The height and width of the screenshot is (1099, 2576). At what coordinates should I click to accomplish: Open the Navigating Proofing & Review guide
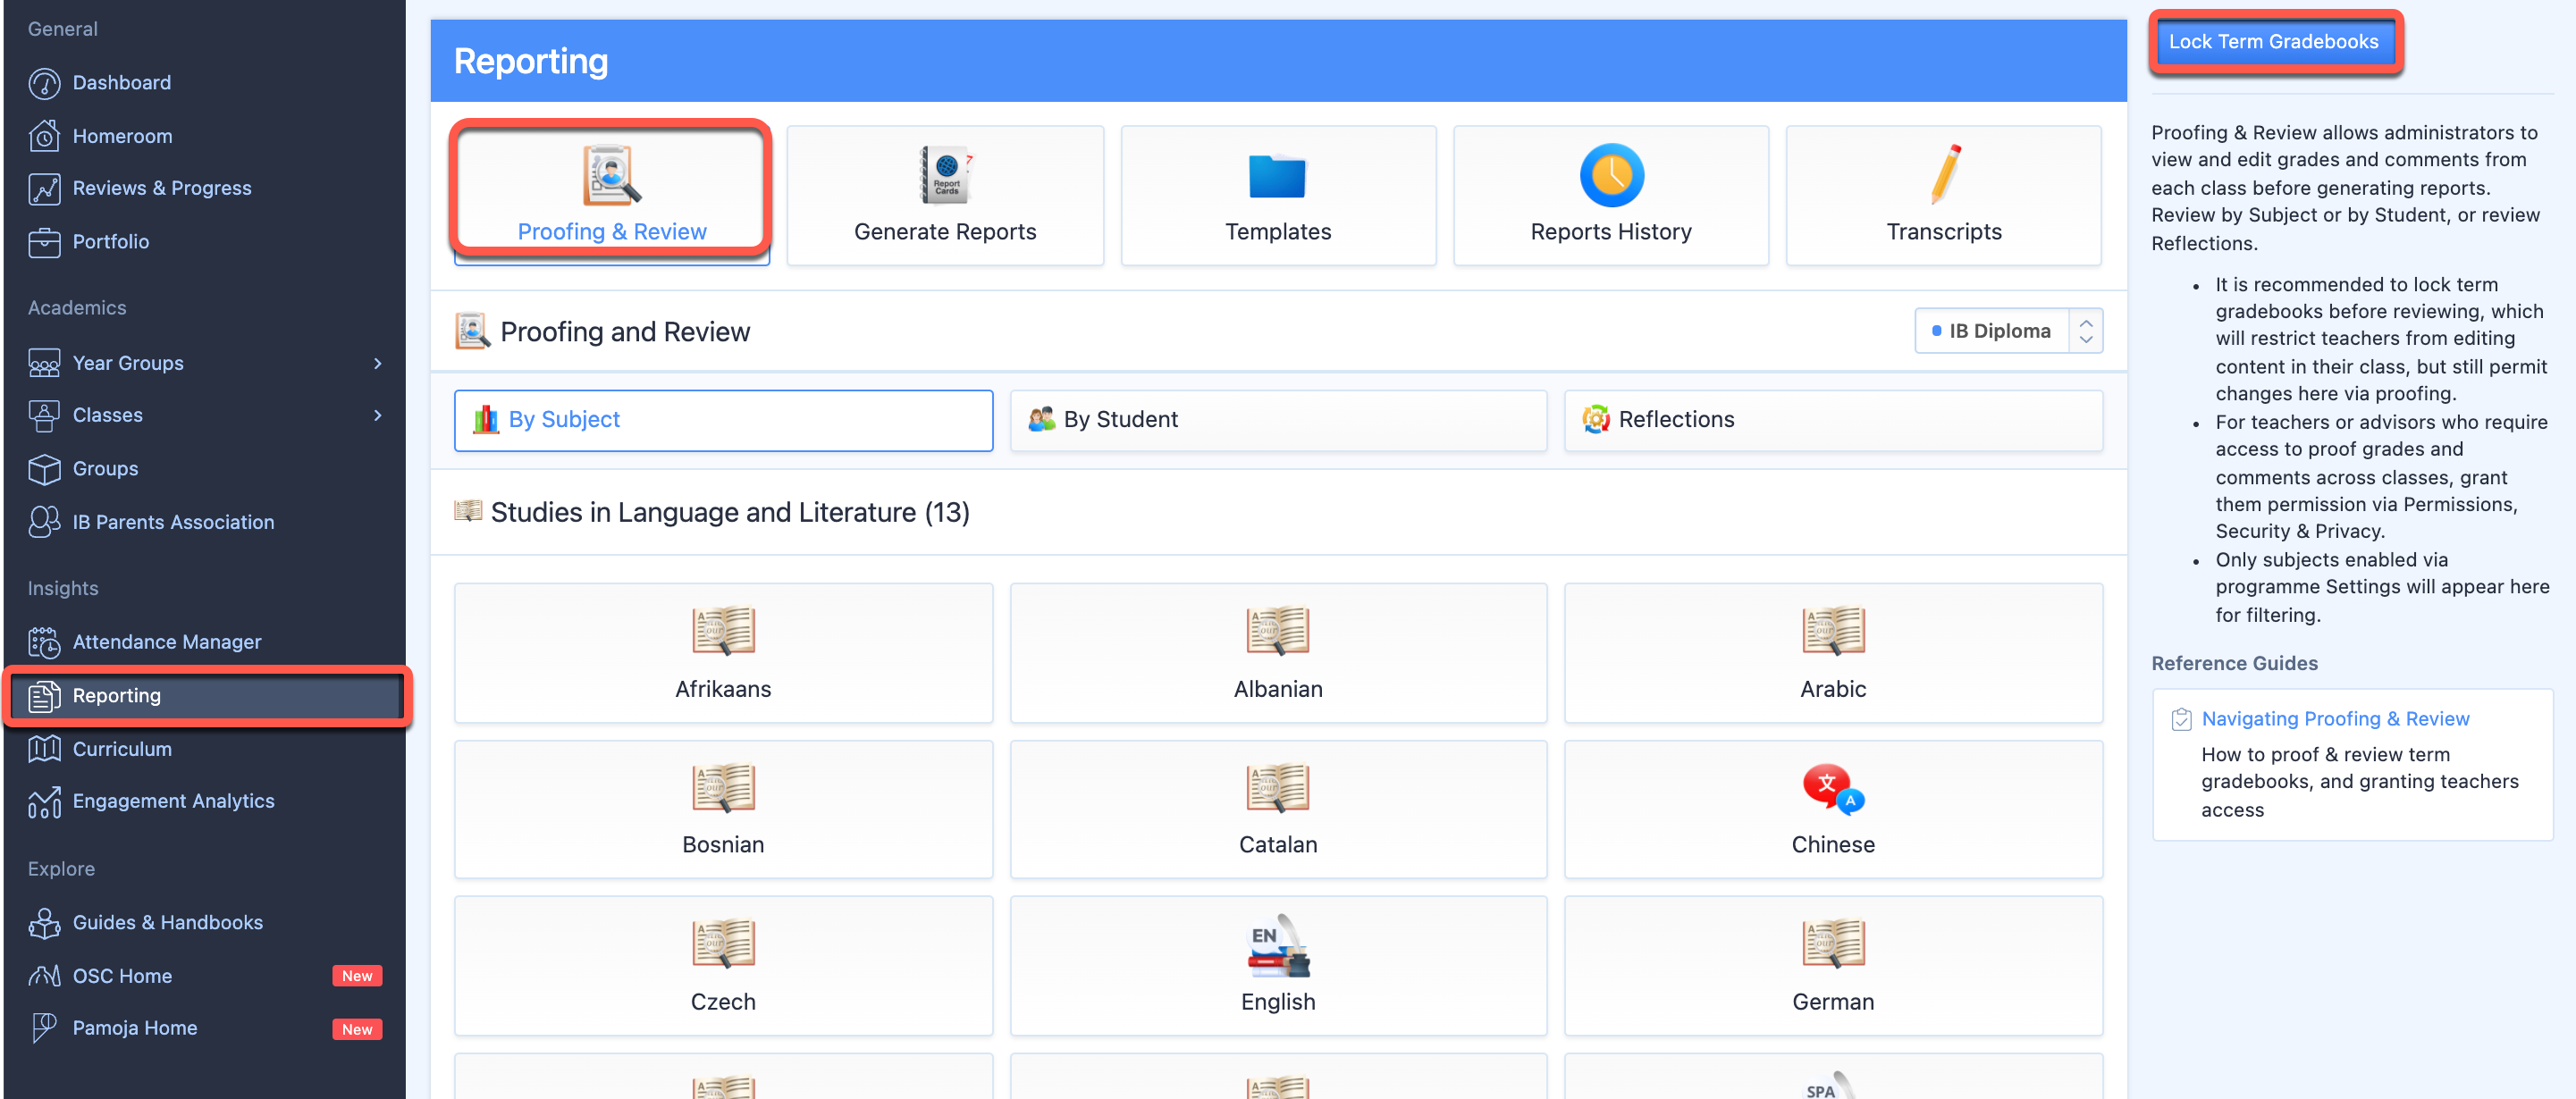2335,718
